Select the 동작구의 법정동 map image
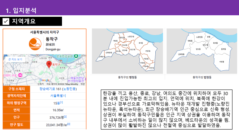Viewport: 239px width, 134px height. (x=202, y=51)
